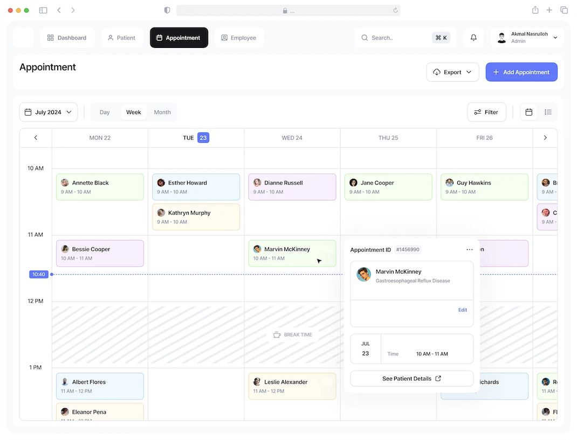The height and width of the screenshot is (440, 577).
Task: Click the Edit link in popup
Action: pos(462,310)
